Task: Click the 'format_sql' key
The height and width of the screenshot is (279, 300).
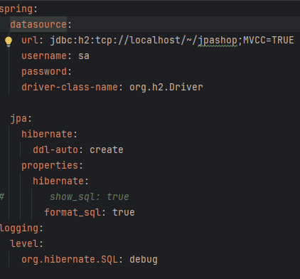Action: [73, 212]
